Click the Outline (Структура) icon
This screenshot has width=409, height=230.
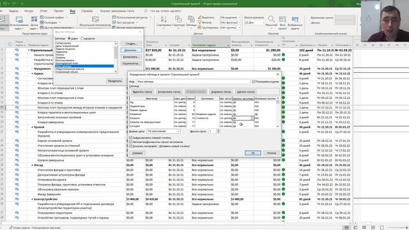point(178,19)
